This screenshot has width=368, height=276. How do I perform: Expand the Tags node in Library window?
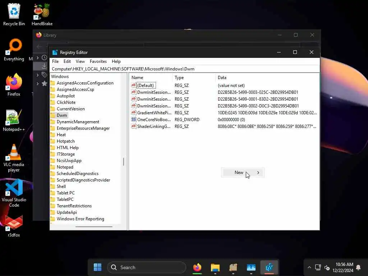click(37, 75)
